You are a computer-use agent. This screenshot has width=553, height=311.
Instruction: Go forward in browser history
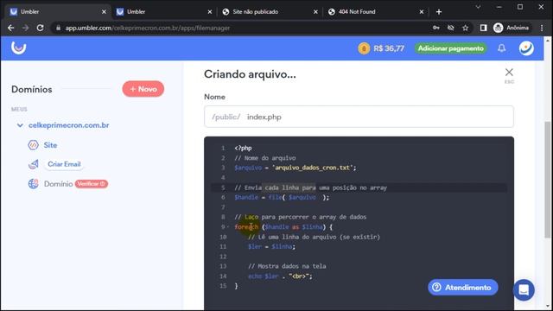[x=25, y=28]
